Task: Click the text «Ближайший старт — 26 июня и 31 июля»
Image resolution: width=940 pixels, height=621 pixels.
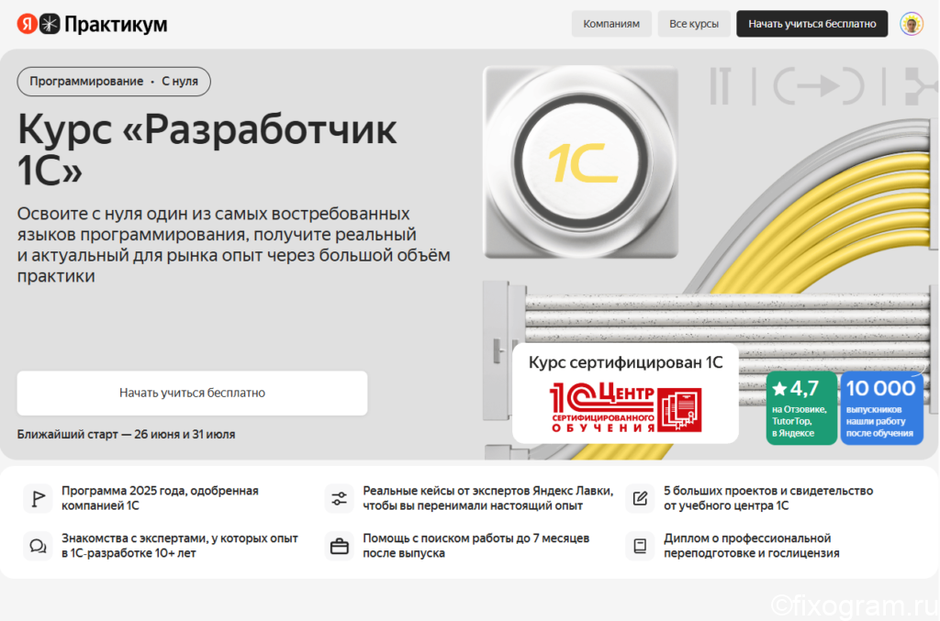Action: (126, 434)
